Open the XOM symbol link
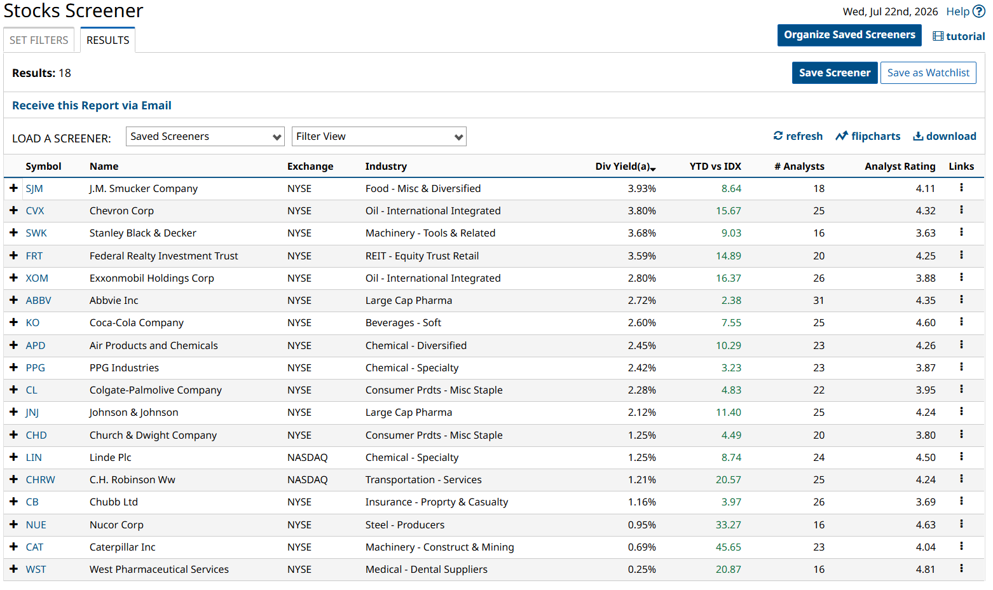This screenshot has height=590, width=993. point(37,278)
